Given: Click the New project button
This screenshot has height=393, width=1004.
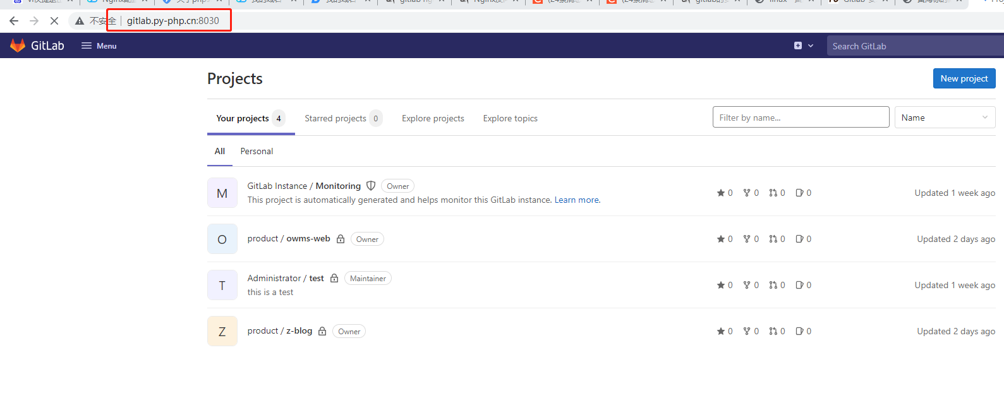Looking at the screenshot, I should coord(964,78).
